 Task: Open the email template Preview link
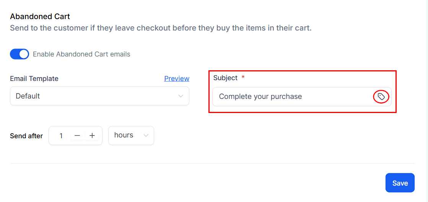coord(177,79)
